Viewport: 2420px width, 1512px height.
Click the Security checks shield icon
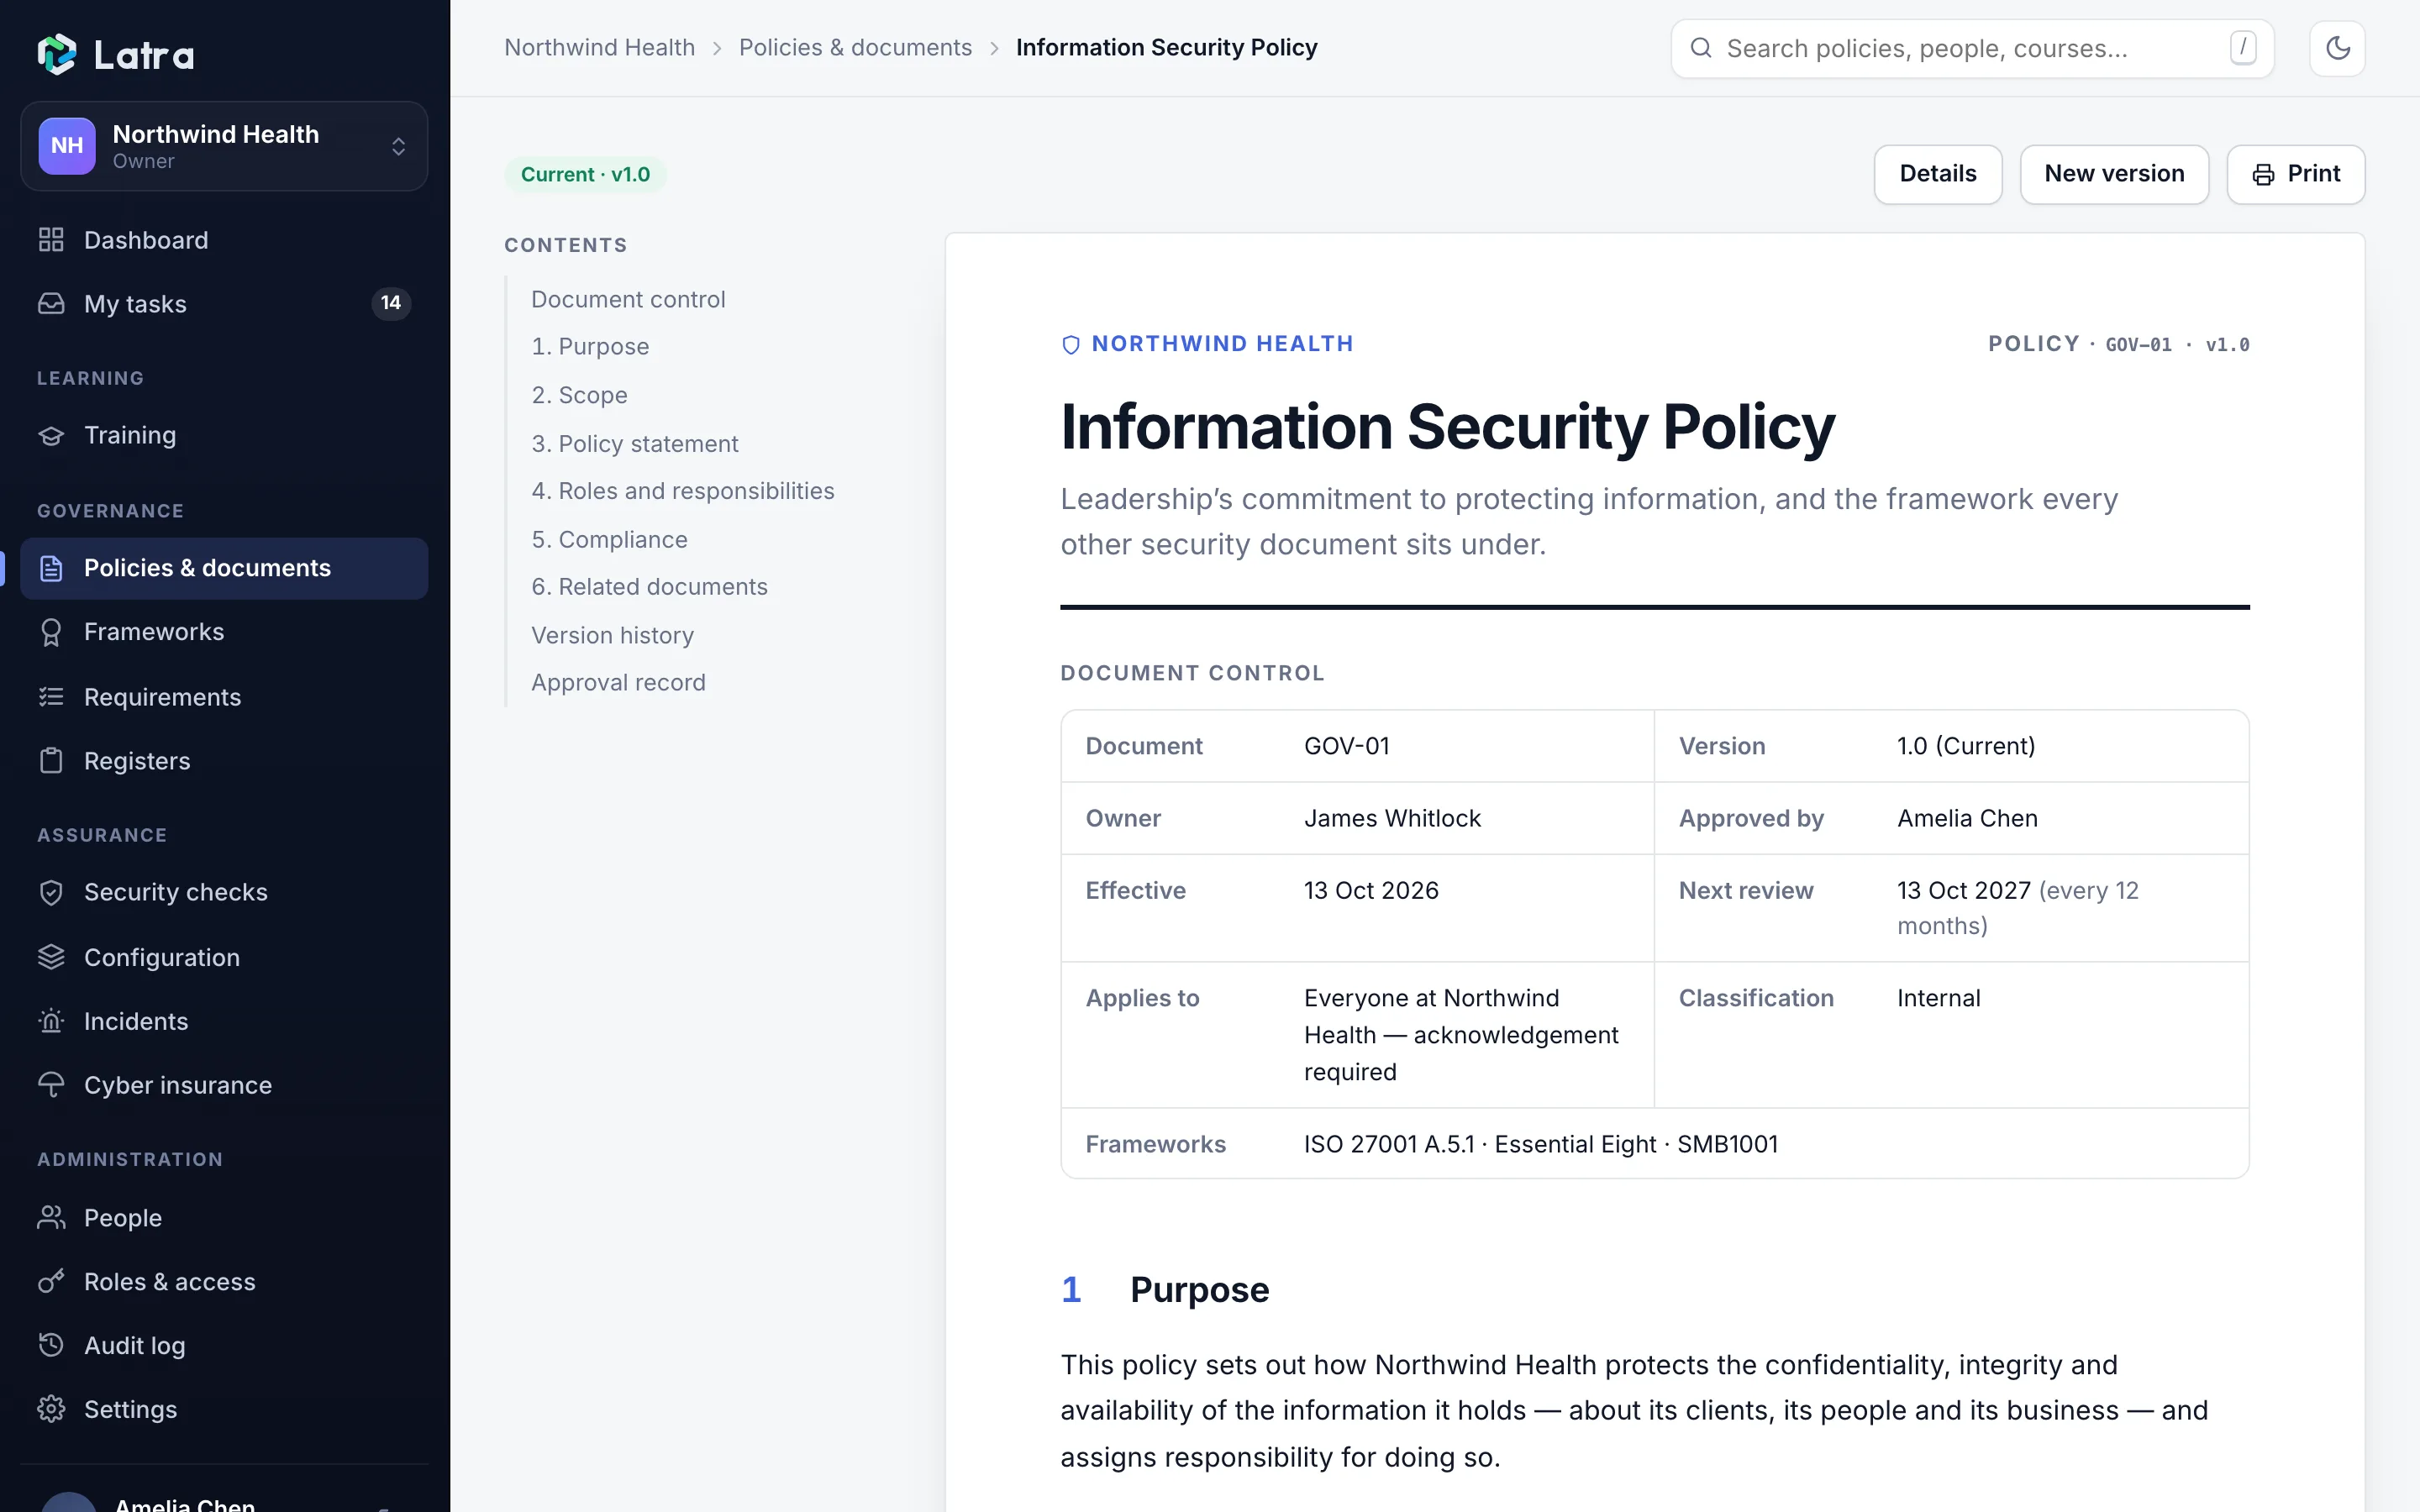click(51, 892)
